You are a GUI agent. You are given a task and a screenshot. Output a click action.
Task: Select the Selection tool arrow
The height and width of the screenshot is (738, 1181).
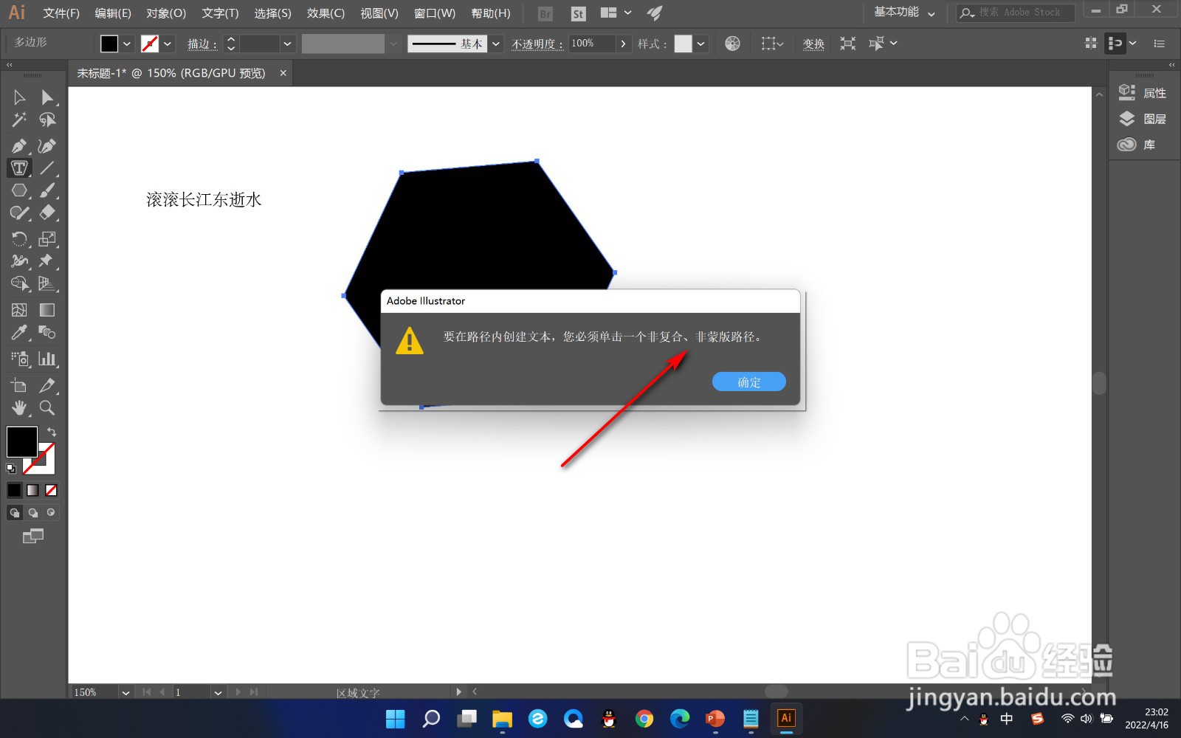point(19,97)
